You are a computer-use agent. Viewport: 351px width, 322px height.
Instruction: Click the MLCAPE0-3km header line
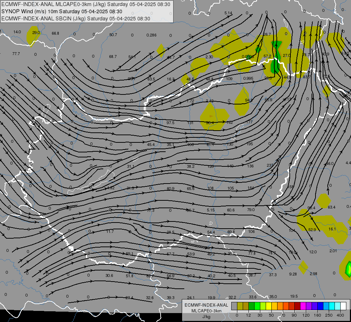point(86,4)
